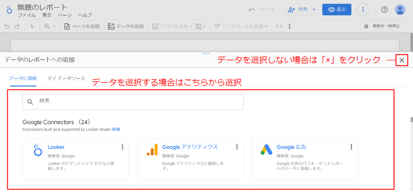413x192 pixels.
Task: Select the Google アナリティクス connector
Action: point(190,160)
